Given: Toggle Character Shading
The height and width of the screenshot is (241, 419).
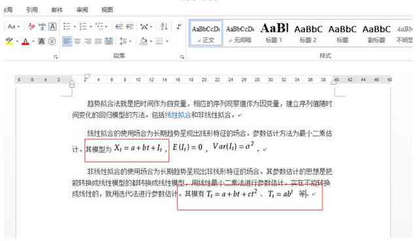Looking at the screenshot, I should coord(41,41).
